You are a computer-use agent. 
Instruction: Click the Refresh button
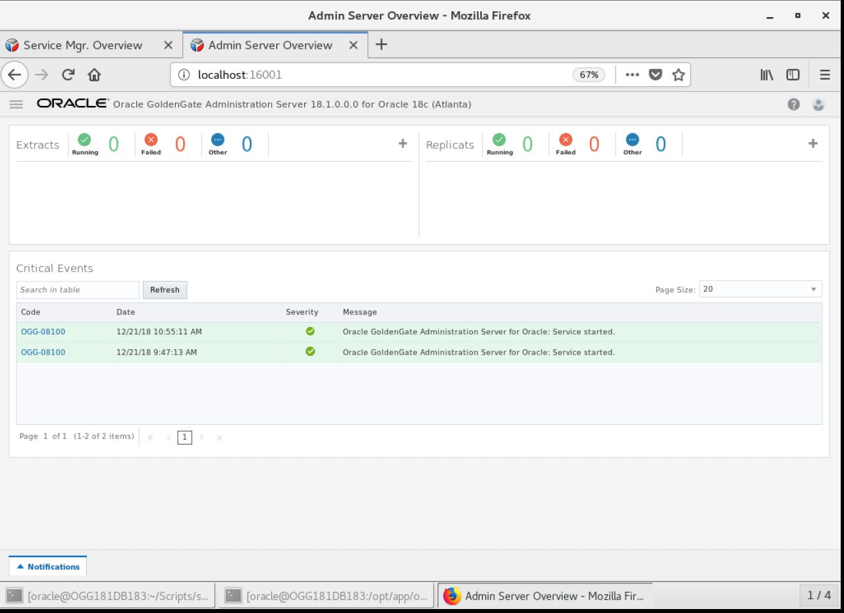click(165, 290)
